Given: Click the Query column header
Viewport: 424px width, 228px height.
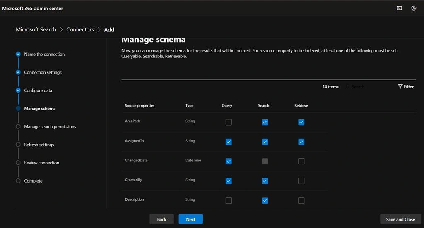Looking at the screenshot, I should click(x=227, y=105).
